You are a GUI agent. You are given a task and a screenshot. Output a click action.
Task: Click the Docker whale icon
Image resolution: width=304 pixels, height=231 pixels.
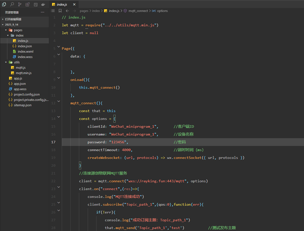43,5
